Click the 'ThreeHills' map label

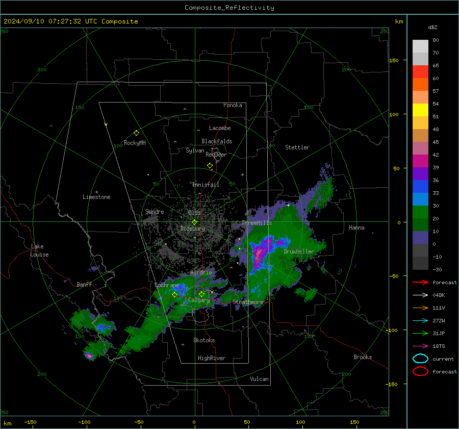click(257, 223)
